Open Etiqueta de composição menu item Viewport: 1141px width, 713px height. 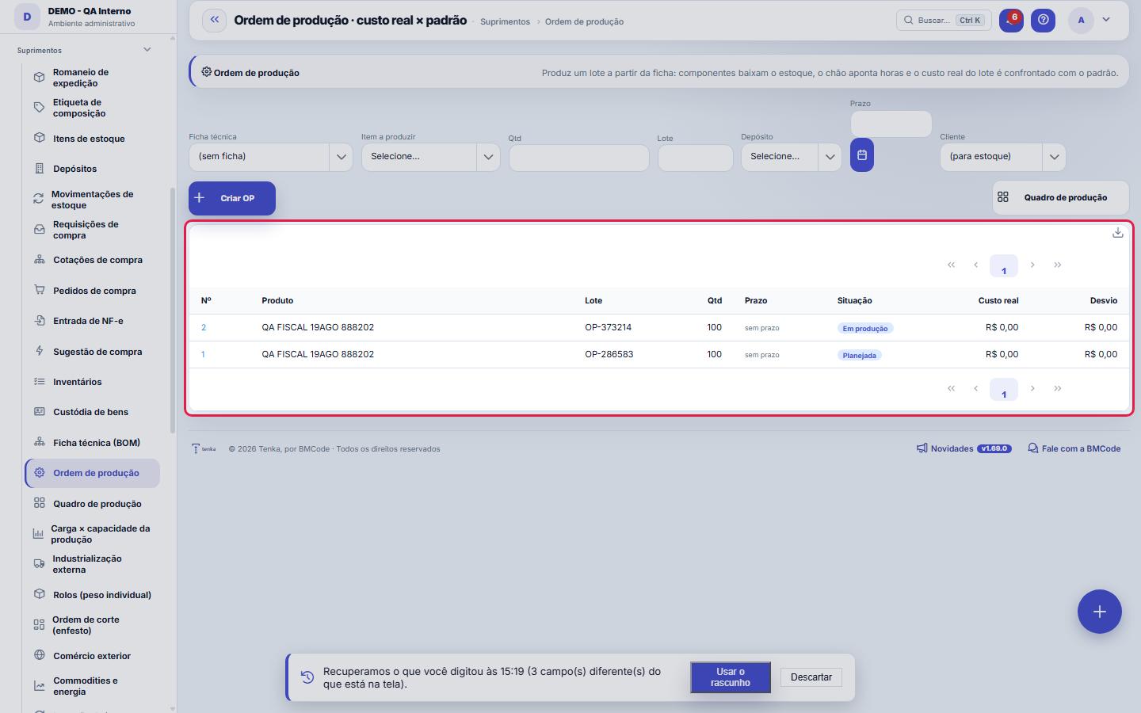[93, 108]
